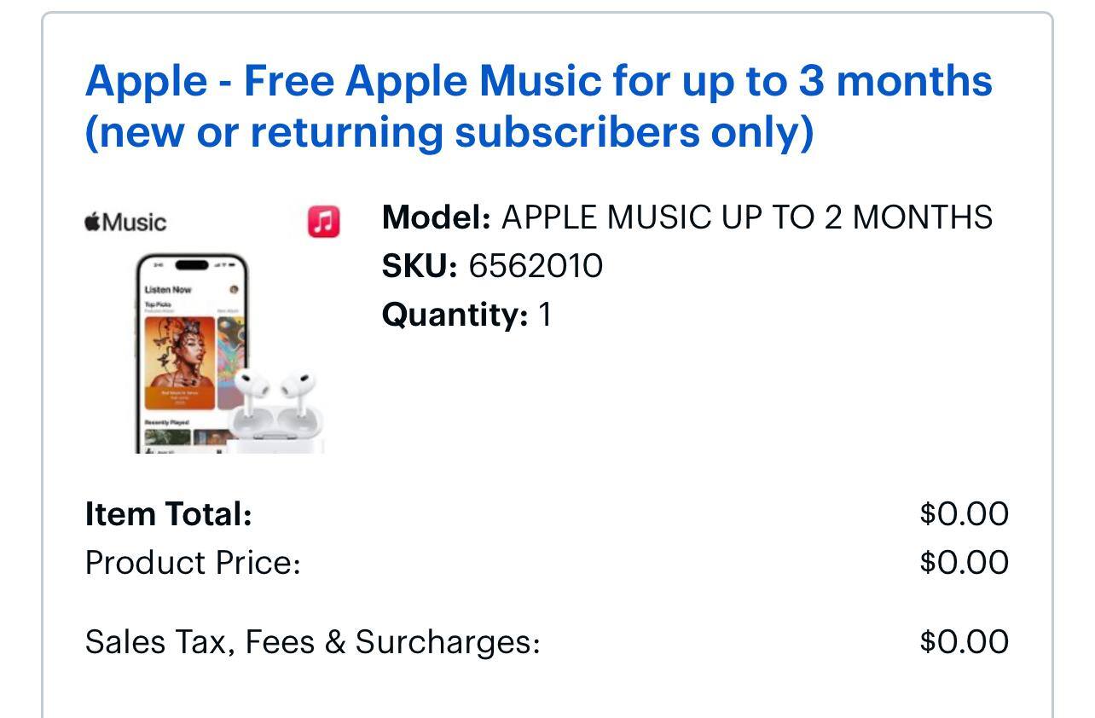Click the profile avatar on the phone screen
This screenshot has height=718, width=1095.
[235, 290]
